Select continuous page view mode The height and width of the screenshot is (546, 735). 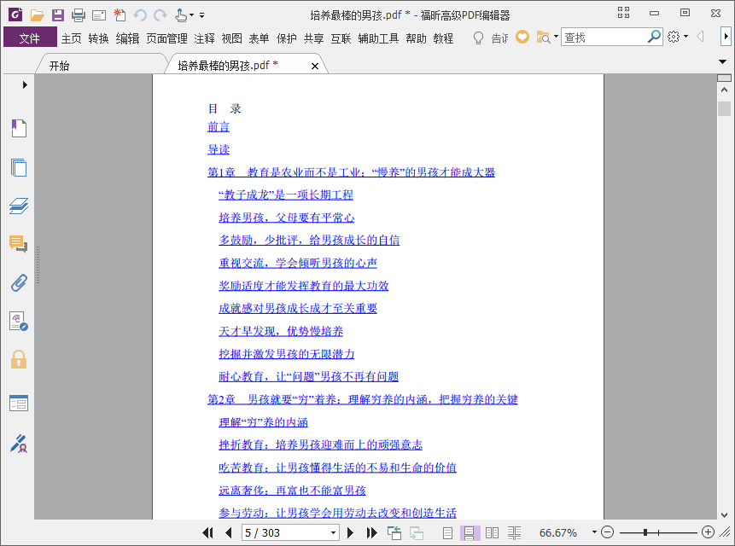pyautogui.click(x=470, y=532)
